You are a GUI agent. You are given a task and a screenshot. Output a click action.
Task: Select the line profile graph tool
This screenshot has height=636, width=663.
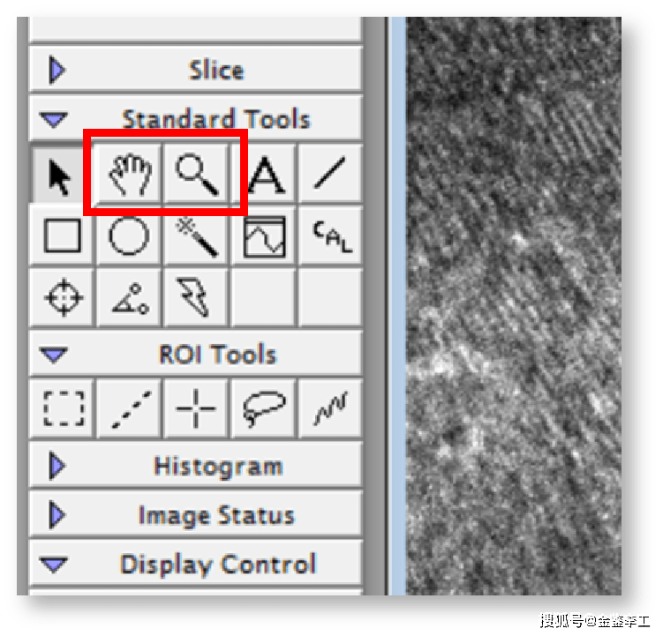point(264,236)
